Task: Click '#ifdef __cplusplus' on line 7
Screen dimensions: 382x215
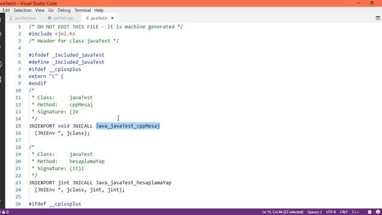Action: click(x=55, y=69)
